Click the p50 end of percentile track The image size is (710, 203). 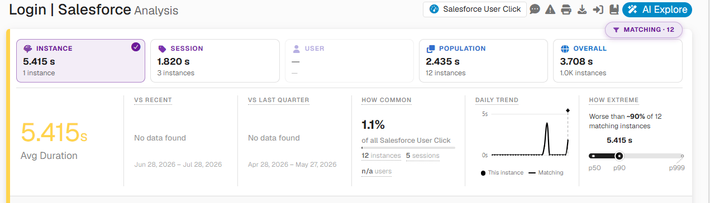(x=593, y=156)
